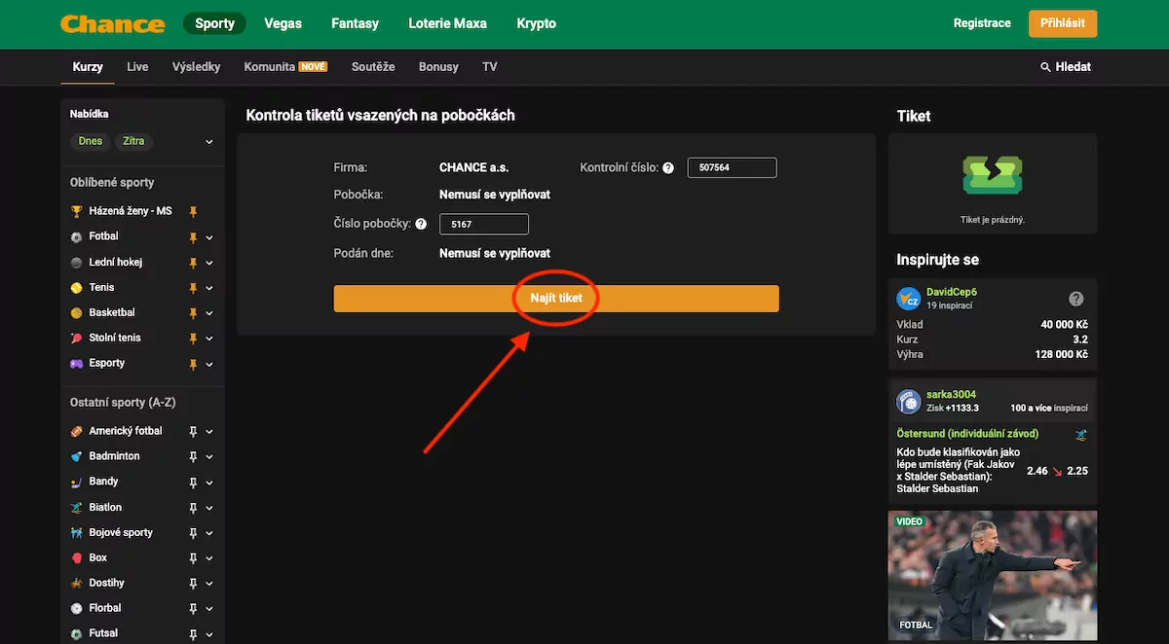The height and width of the screenshot is (644, 1169).
Task: Open the Vegas menu item
Action: (283, 22)
